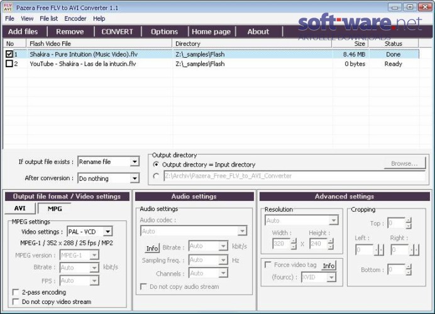Expand the Video settings PAL - VCD dropdown

pyautogui.click(x=107, y=231)
